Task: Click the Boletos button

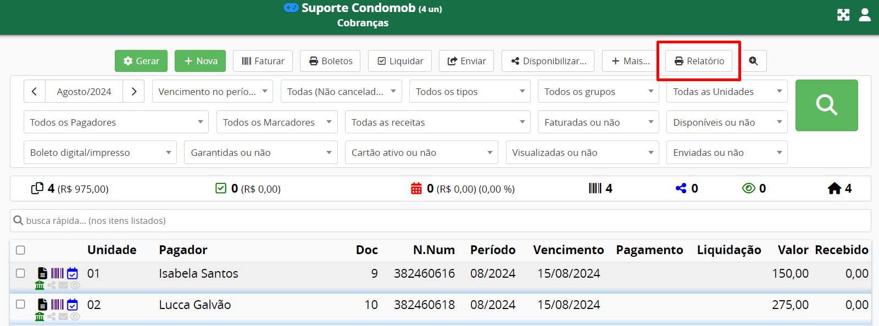Action: 330,61
